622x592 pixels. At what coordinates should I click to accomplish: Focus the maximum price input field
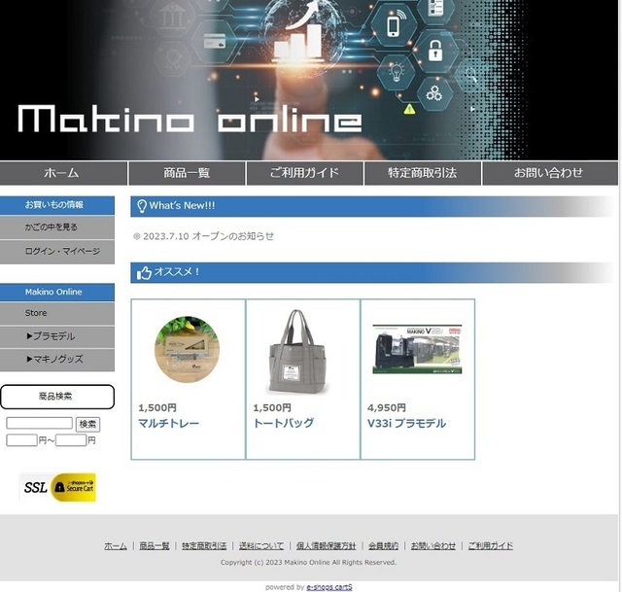pyautogui.click(x=71, y=440)
